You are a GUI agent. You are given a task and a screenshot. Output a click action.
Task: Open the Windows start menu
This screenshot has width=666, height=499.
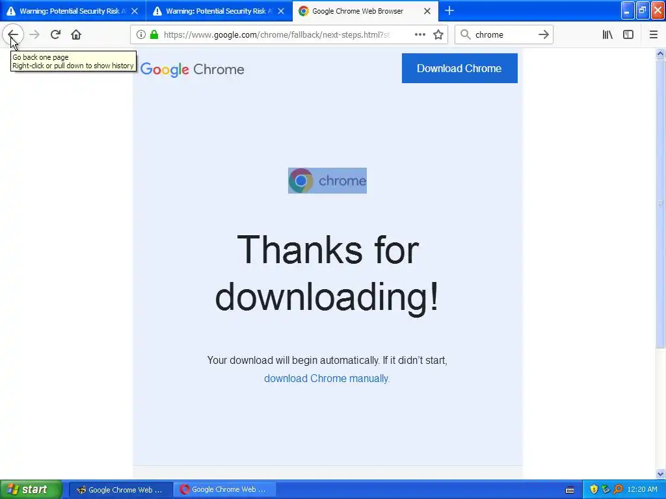point(31,489)
